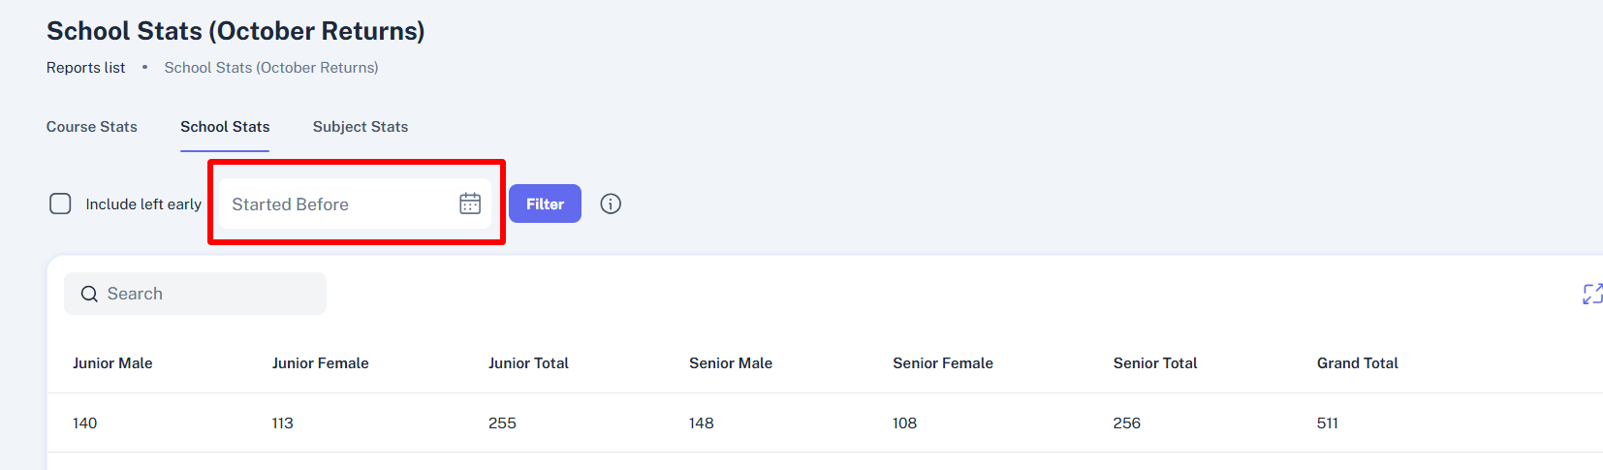The height and width of the screenshot is (470, 1603).
Task: Sort by the Senior Female column header
Action: coord(943,363)
